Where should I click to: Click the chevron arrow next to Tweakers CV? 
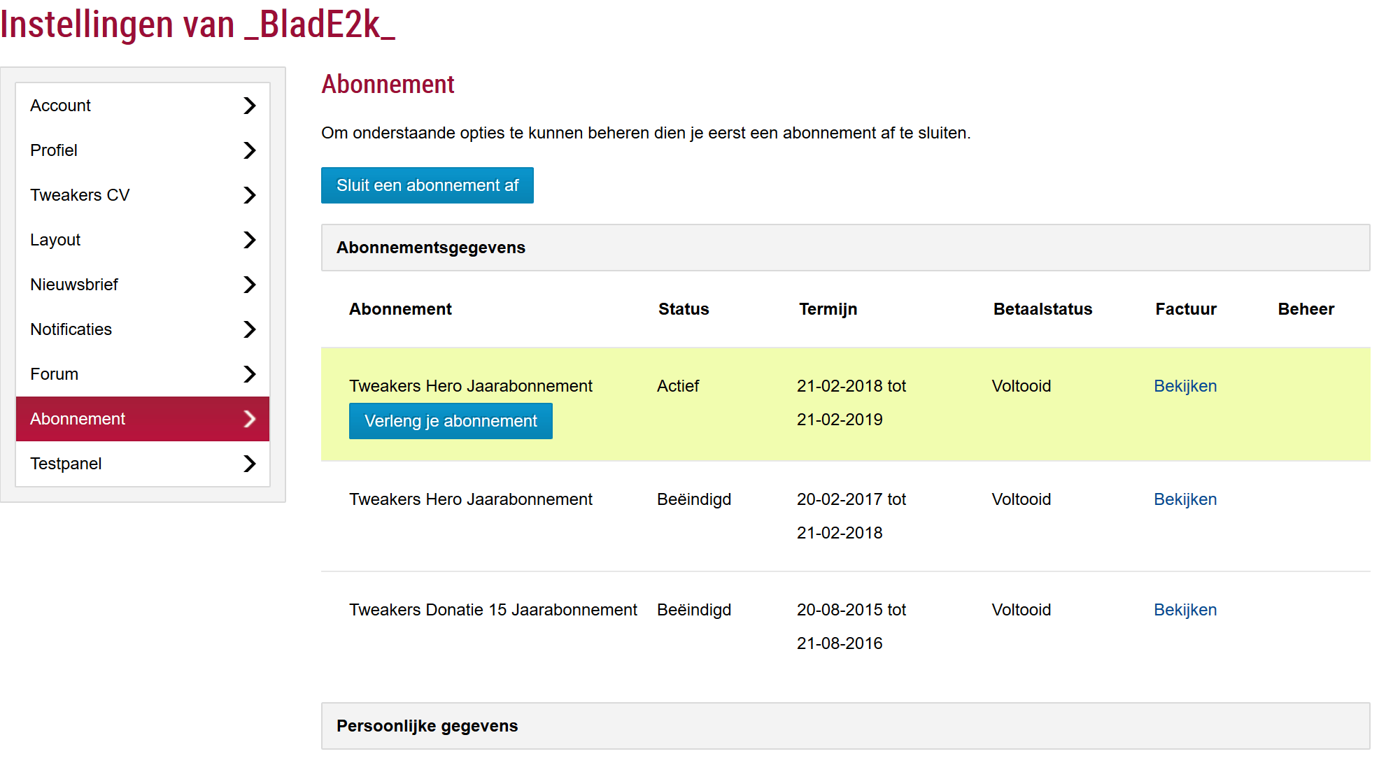click(249, 195)
